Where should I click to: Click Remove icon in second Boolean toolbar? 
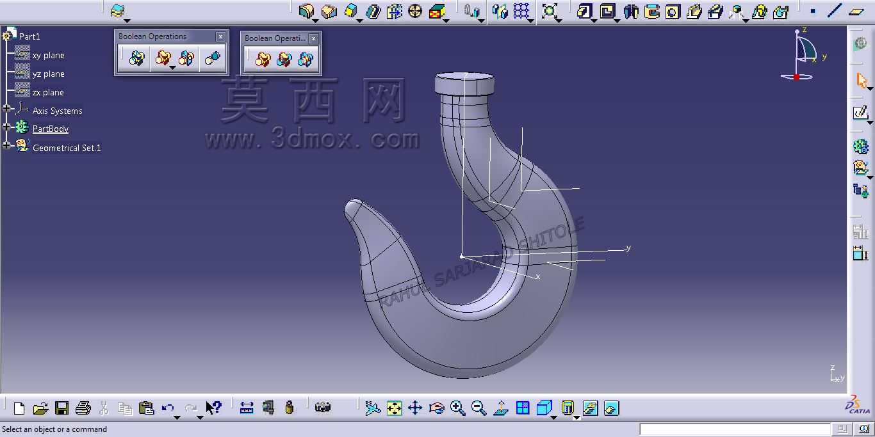(284, 60)
